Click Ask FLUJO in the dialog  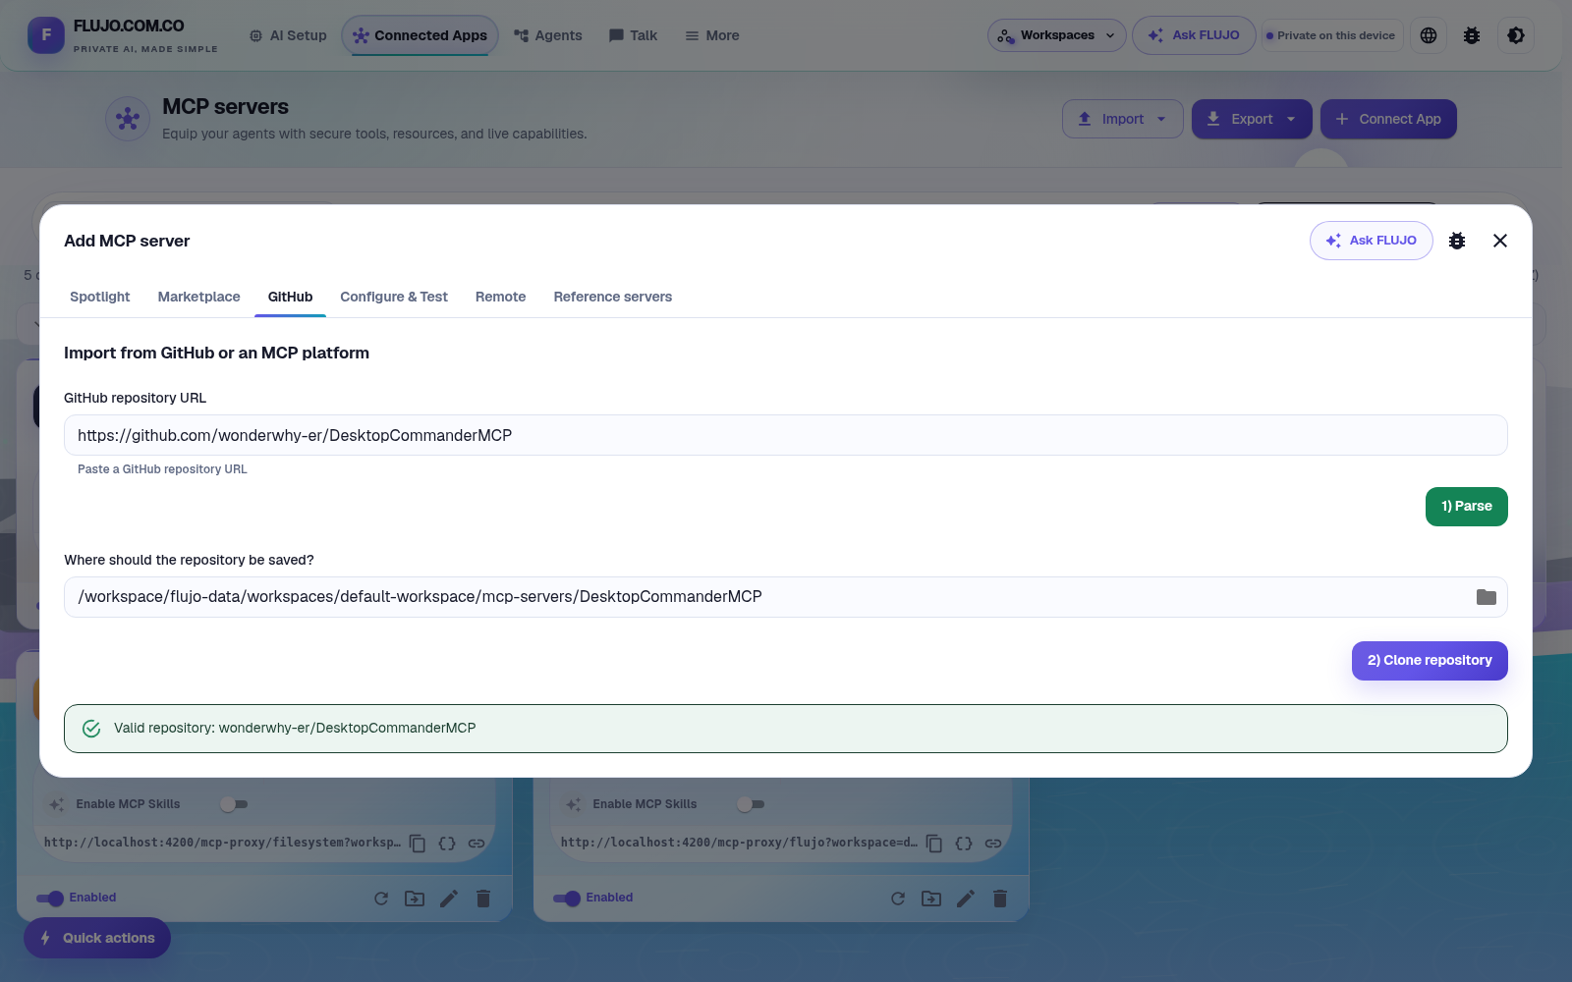(1372, 241)
